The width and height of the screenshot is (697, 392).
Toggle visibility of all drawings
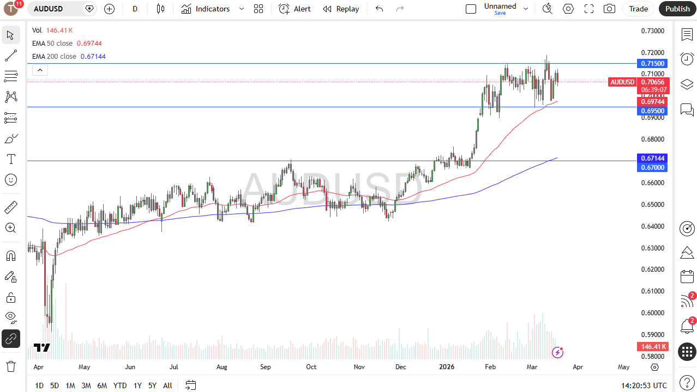coord(11,317)
